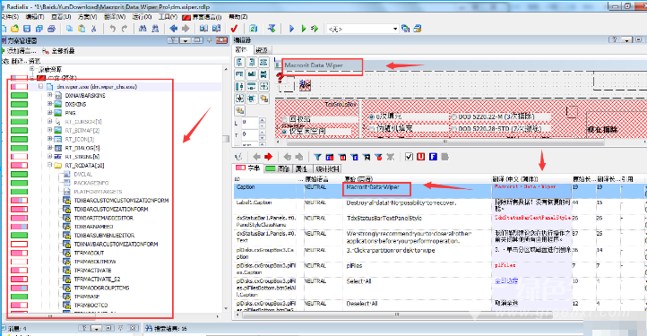This screenshot has height=336, width=647.
Task: Open the 工具(Y) menu
Action: 168,17
